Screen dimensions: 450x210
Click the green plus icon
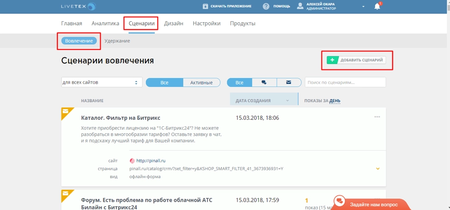coord(332,60)
